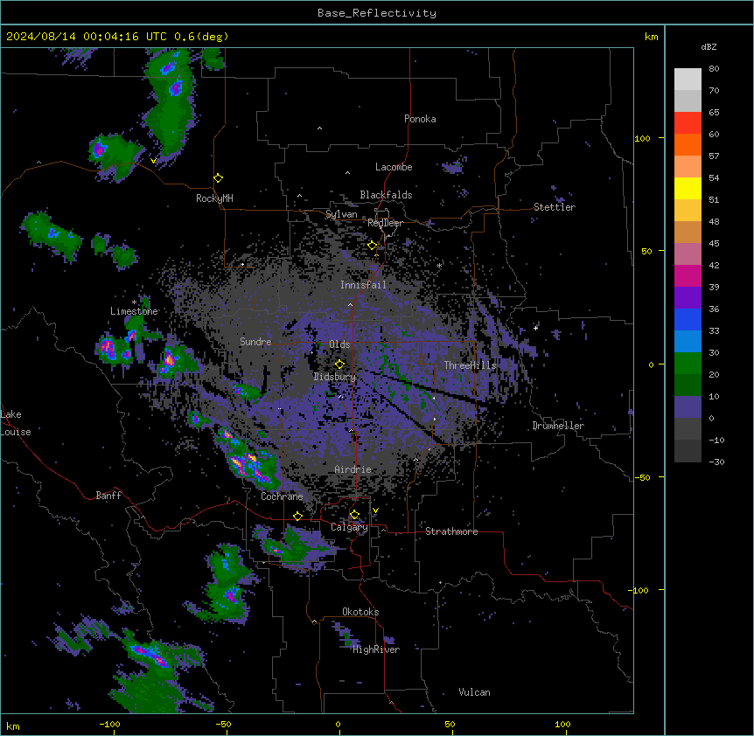Select the yellow v marker northwest of RockyMH
The width and height of the screenshot is (754, 736).
[153, 161]
